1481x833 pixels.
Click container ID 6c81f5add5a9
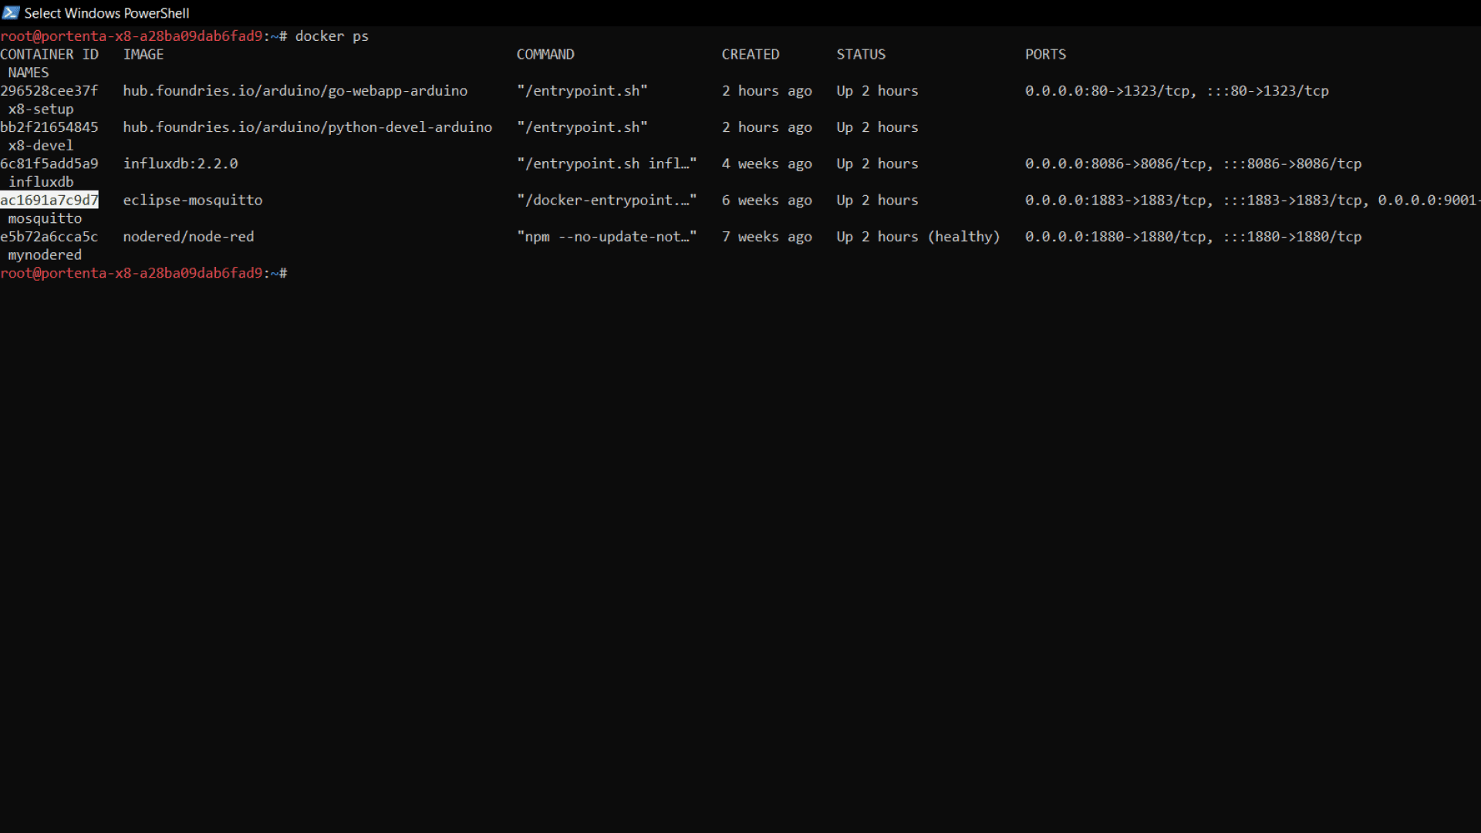click(x=49, y=164)
